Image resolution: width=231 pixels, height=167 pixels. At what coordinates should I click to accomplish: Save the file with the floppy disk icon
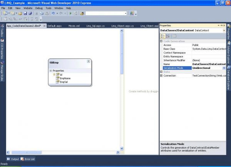(25, 13)
